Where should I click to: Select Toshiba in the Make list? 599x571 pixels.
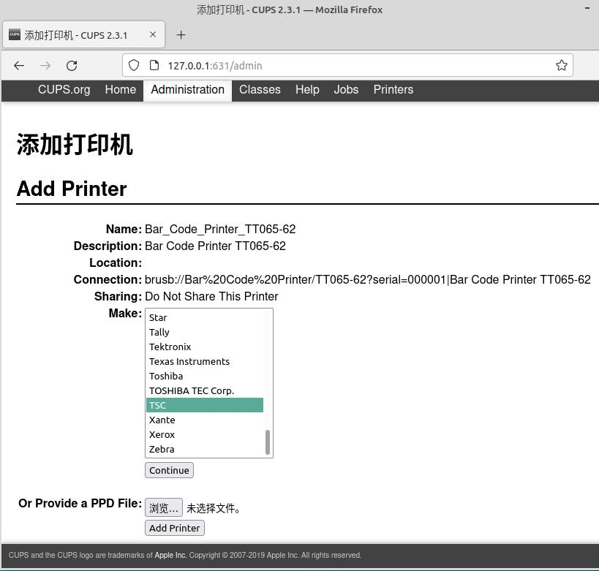205,376
